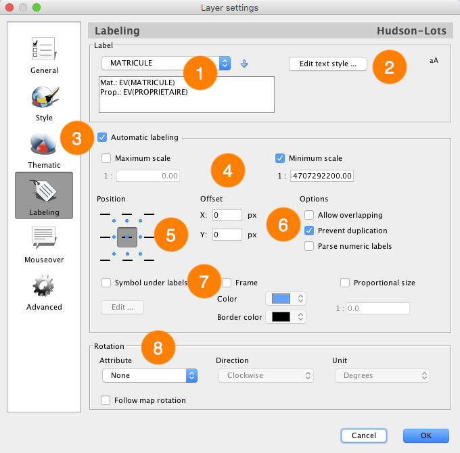
Task: Click the aA text style preview
Action: coord(434,60)
